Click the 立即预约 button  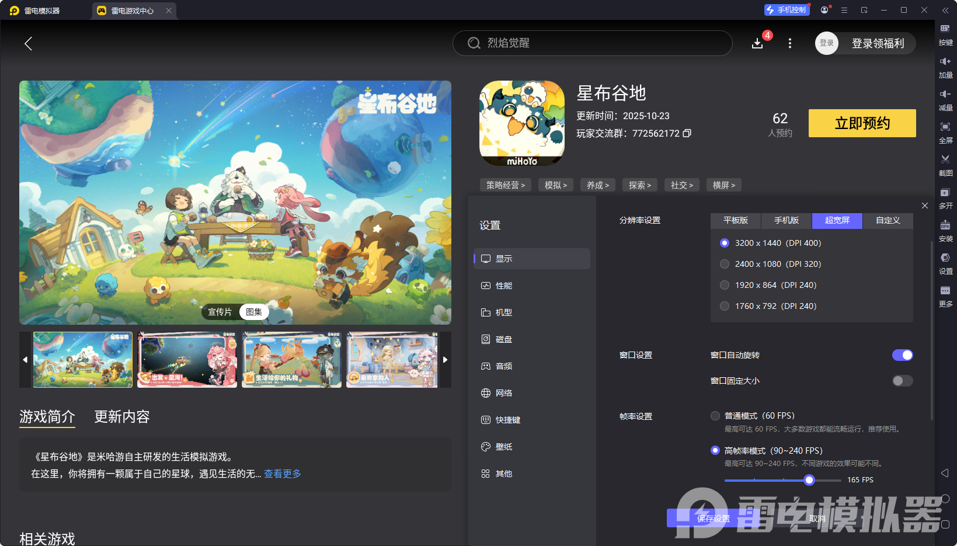862,123
